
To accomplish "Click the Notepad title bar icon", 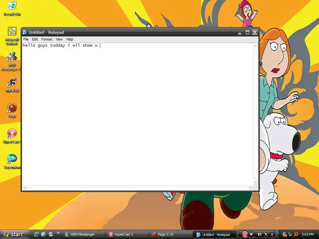I will [25, 32].
